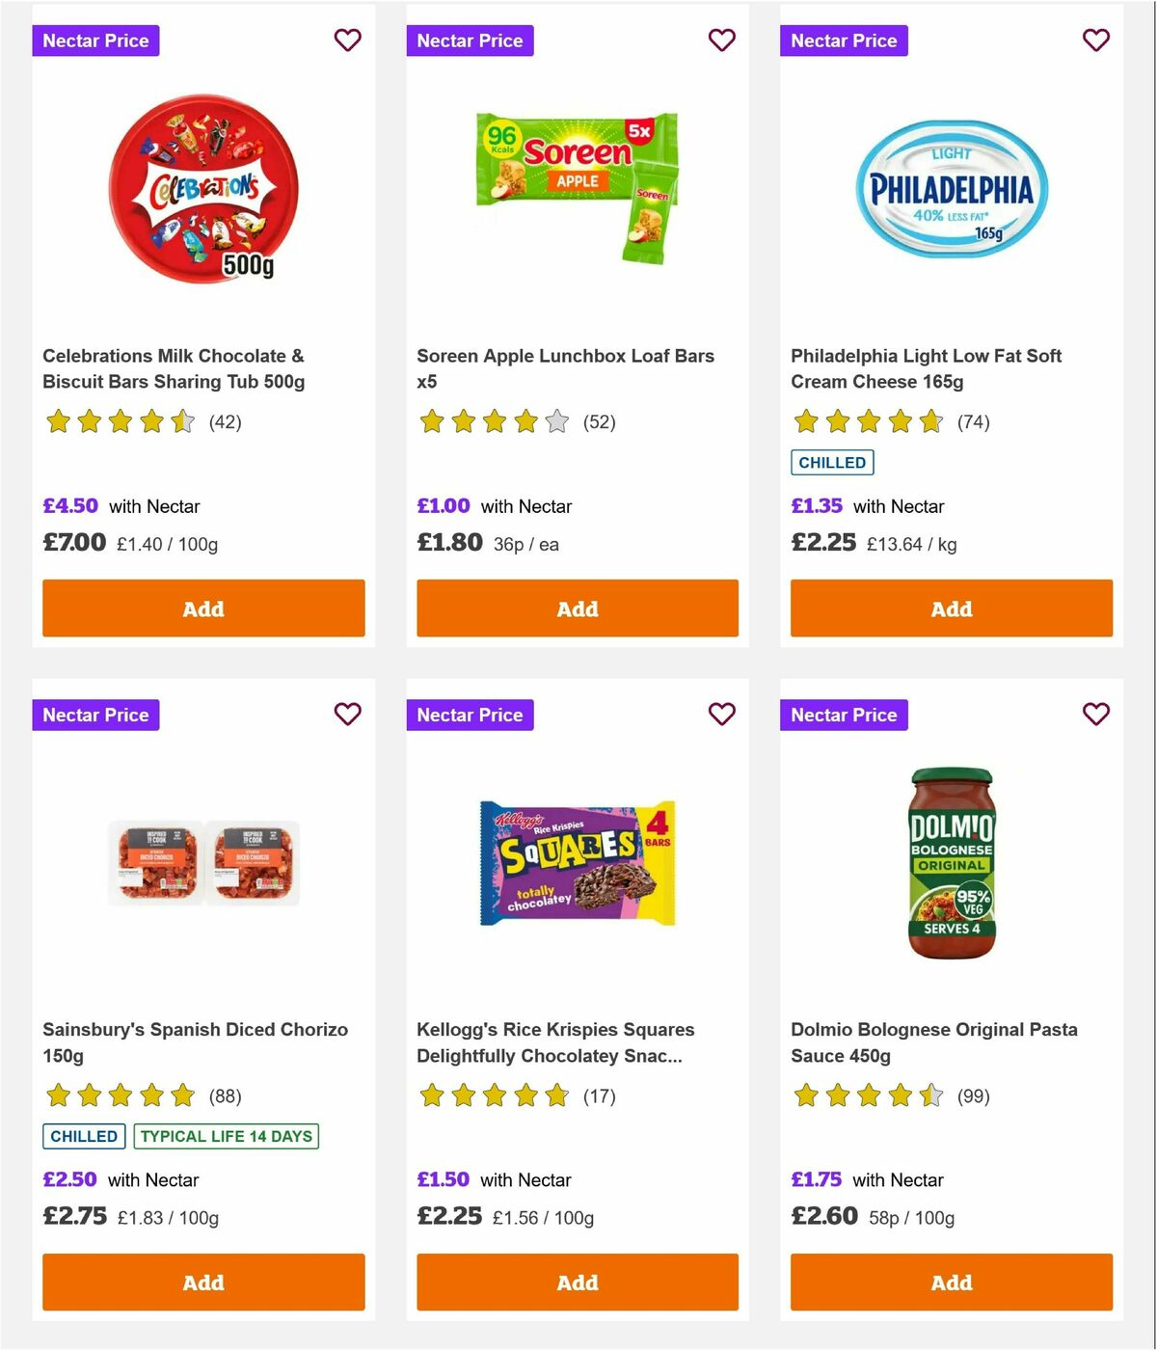Click the Nectar Price badge on Celebrations tub
Screen dimensions: 1157x1351
coord(95,41)
